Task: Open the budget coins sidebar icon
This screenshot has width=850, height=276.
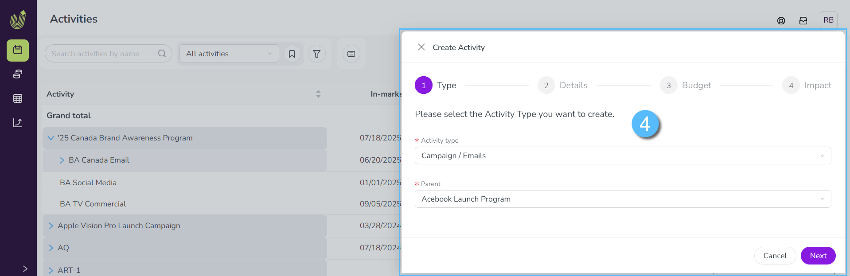Action: (x=18, y=74)
